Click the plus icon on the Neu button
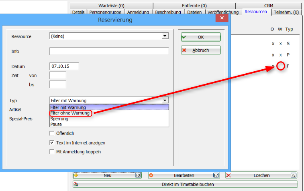 pyautogui.click(x=76, y=175)
